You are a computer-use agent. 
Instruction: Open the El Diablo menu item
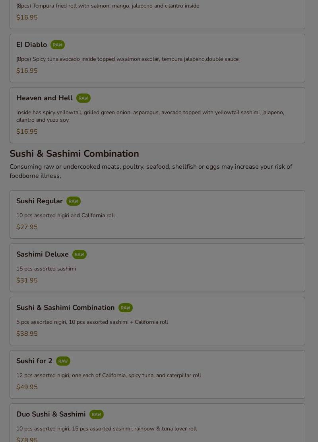pos(157,58)
